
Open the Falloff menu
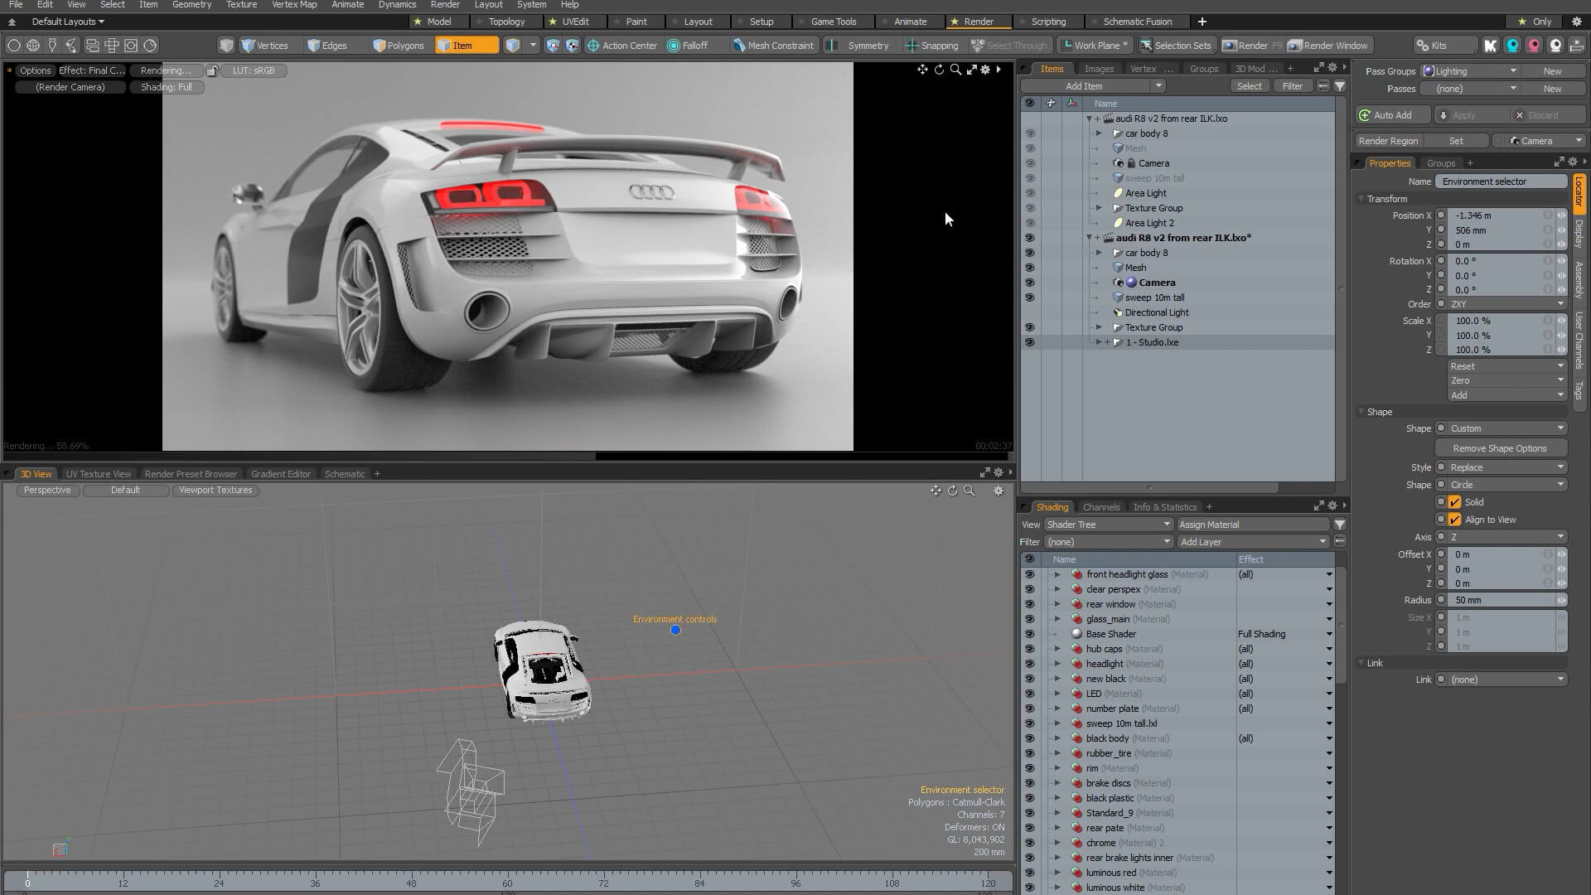[688, 46]
